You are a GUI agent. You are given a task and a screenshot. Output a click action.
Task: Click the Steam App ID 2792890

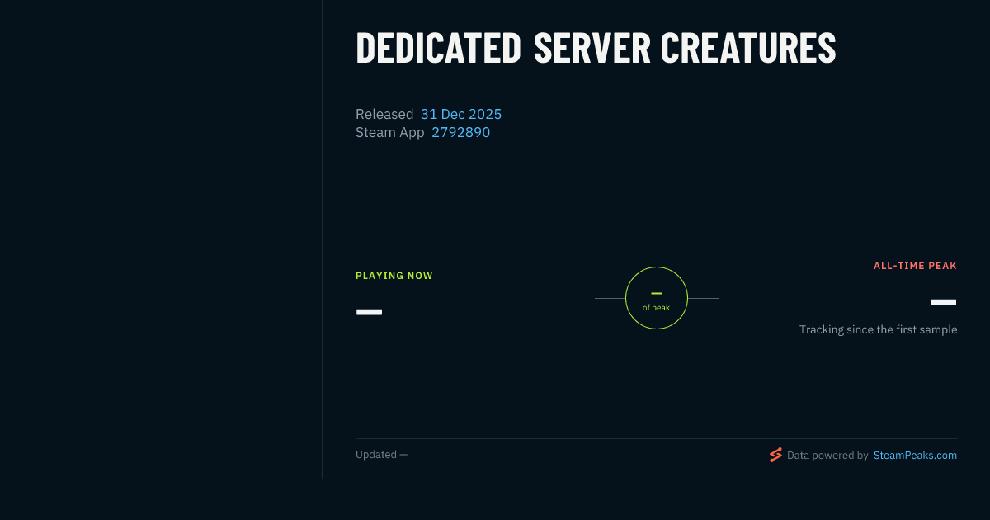(x=460, y=132)
